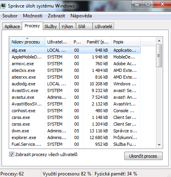Click the 12 680 kB memory value

click(x=99, y=137)
